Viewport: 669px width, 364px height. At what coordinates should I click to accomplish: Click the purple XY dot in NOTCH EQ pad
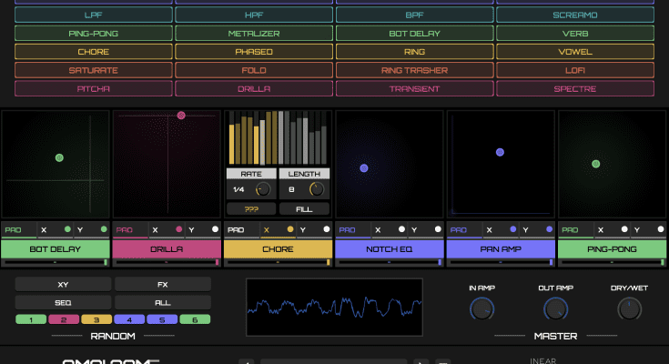(364, 168)
